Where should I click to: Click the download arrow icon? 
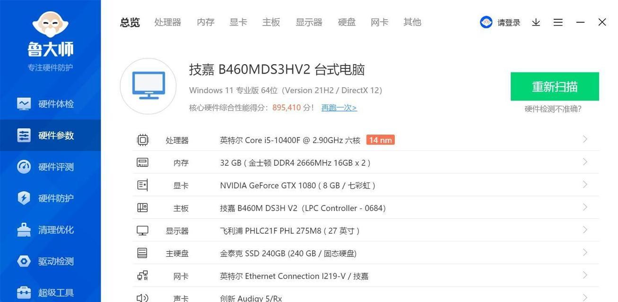pos(536,22)
